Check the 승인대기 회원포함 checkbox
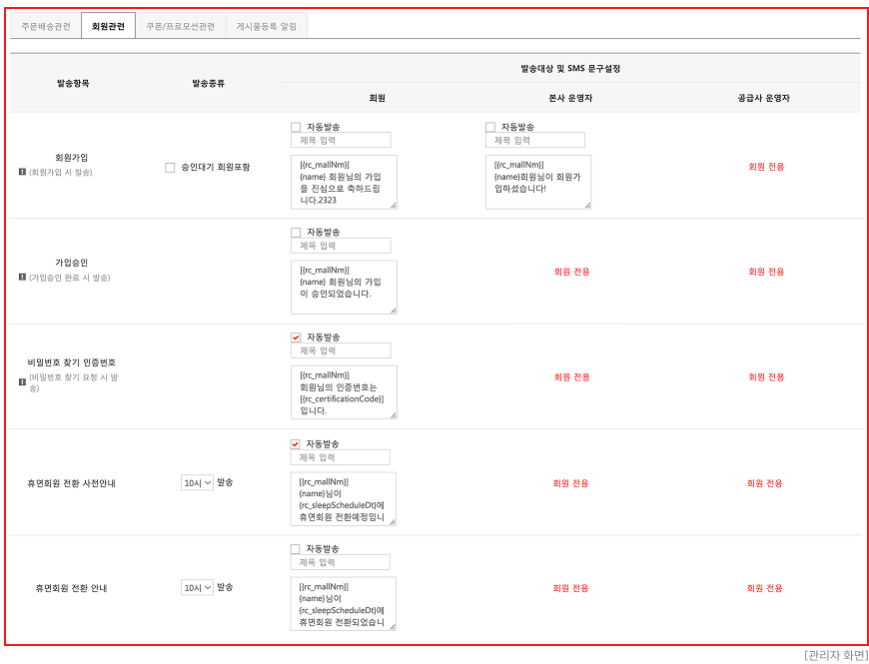This screenshot has height=664, width=869. click(170, 167)
